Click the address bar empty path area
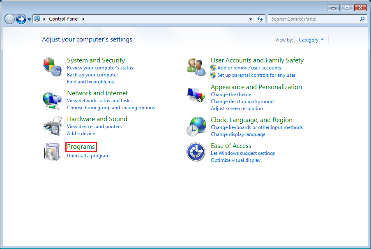Viewport: 371px width, 249px height. pos(166,19)
